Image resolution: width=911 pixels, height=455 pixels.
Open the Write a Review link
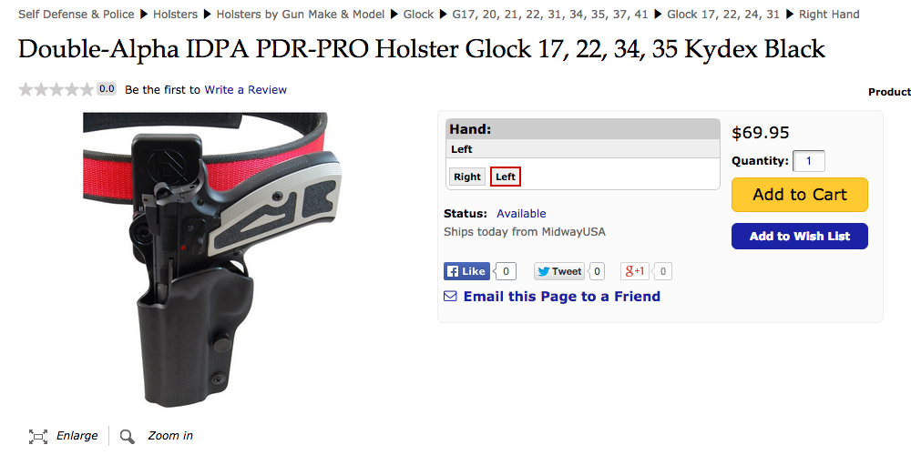point(245,89)
